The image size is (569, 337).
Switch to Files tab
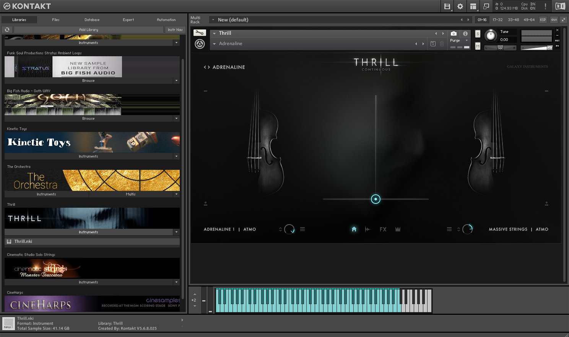coord(56,20)
